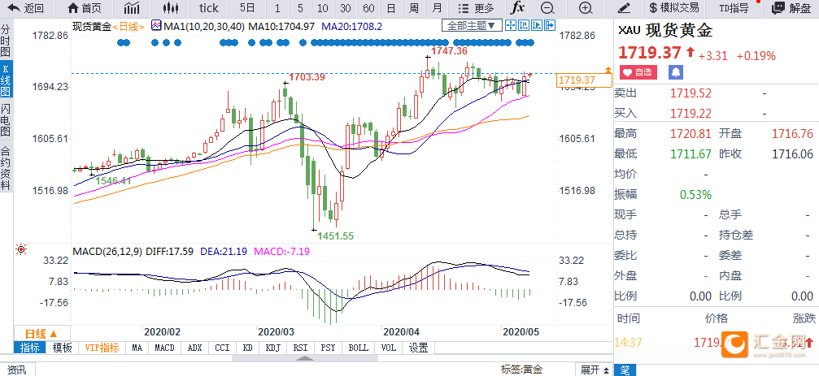Image resolution: width=819 pixels, height=376 pixels.
Task: Apply the KDJ indicator
Action: pyautogui.click(x=272, y=348)
